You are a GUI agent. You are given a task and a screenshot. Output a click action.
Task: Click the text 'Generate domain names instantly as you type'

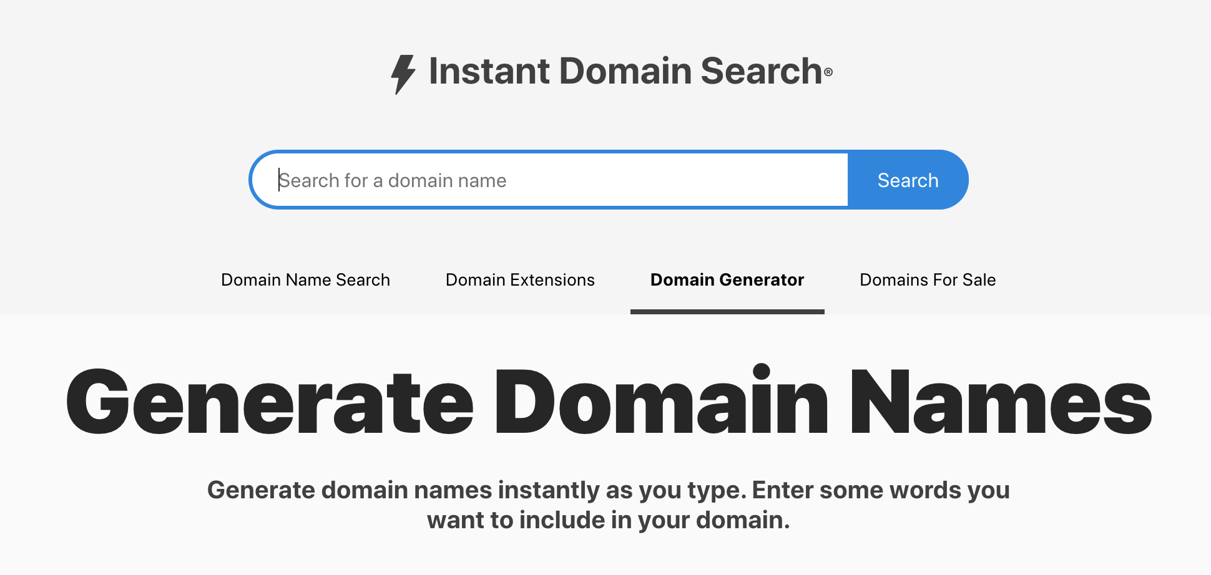coord(477,490)
